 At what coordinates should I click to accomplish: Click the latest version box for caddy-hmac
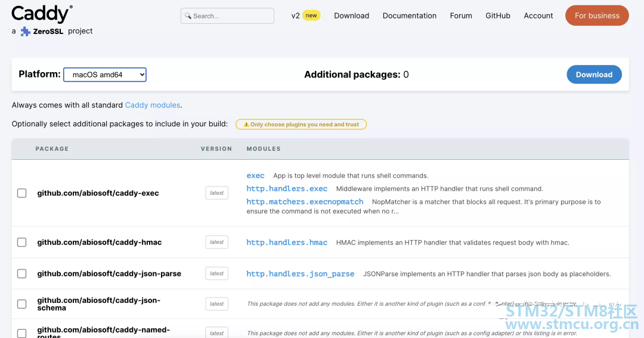pyautogui.click(x=217, y=242)
